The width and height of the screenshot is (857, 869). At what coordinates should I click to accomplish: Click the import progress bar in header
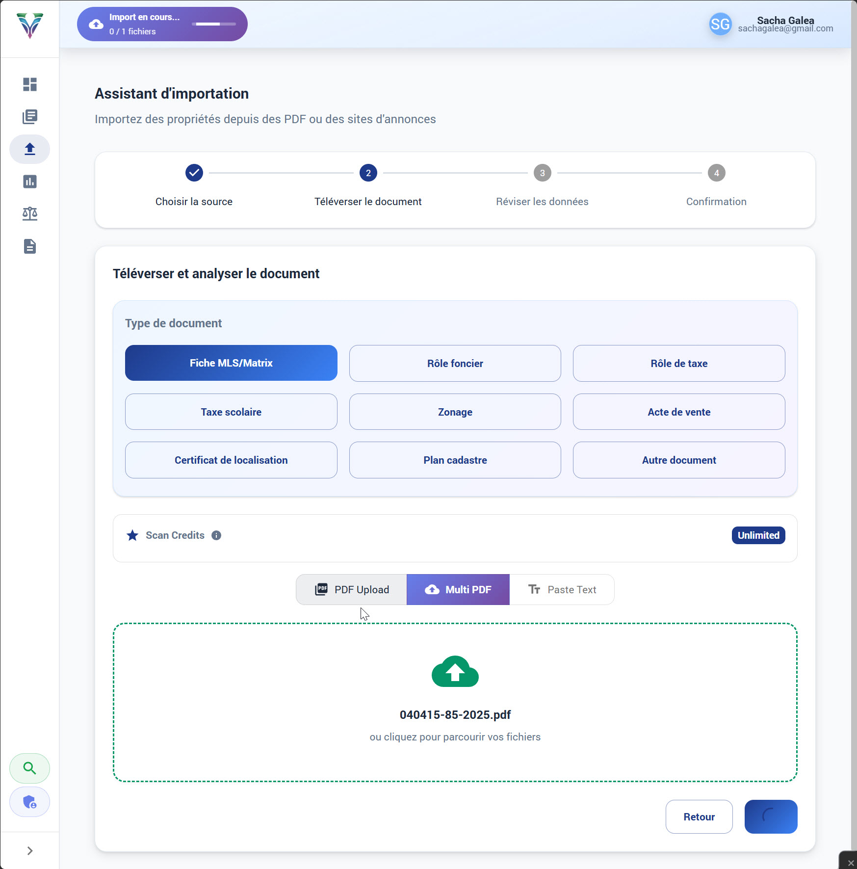(x=213, y=24)
